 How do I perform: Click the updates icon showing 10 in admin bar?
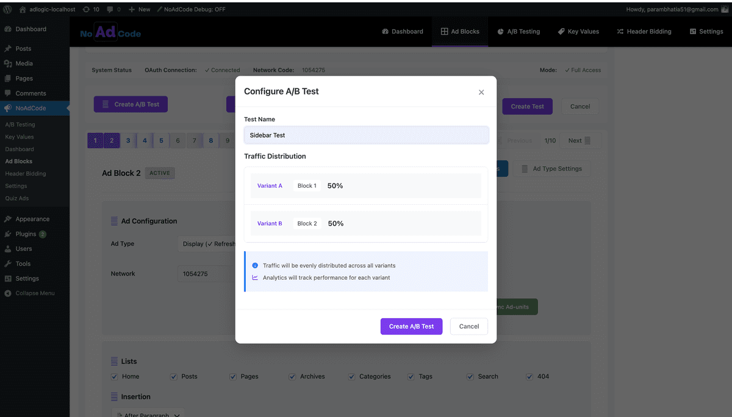[91, 9]
